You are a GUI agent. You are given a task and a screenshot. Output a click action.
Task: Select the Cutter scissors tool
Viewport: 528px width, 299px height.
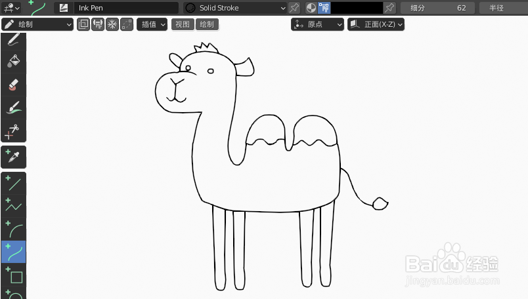click(14, 131)
